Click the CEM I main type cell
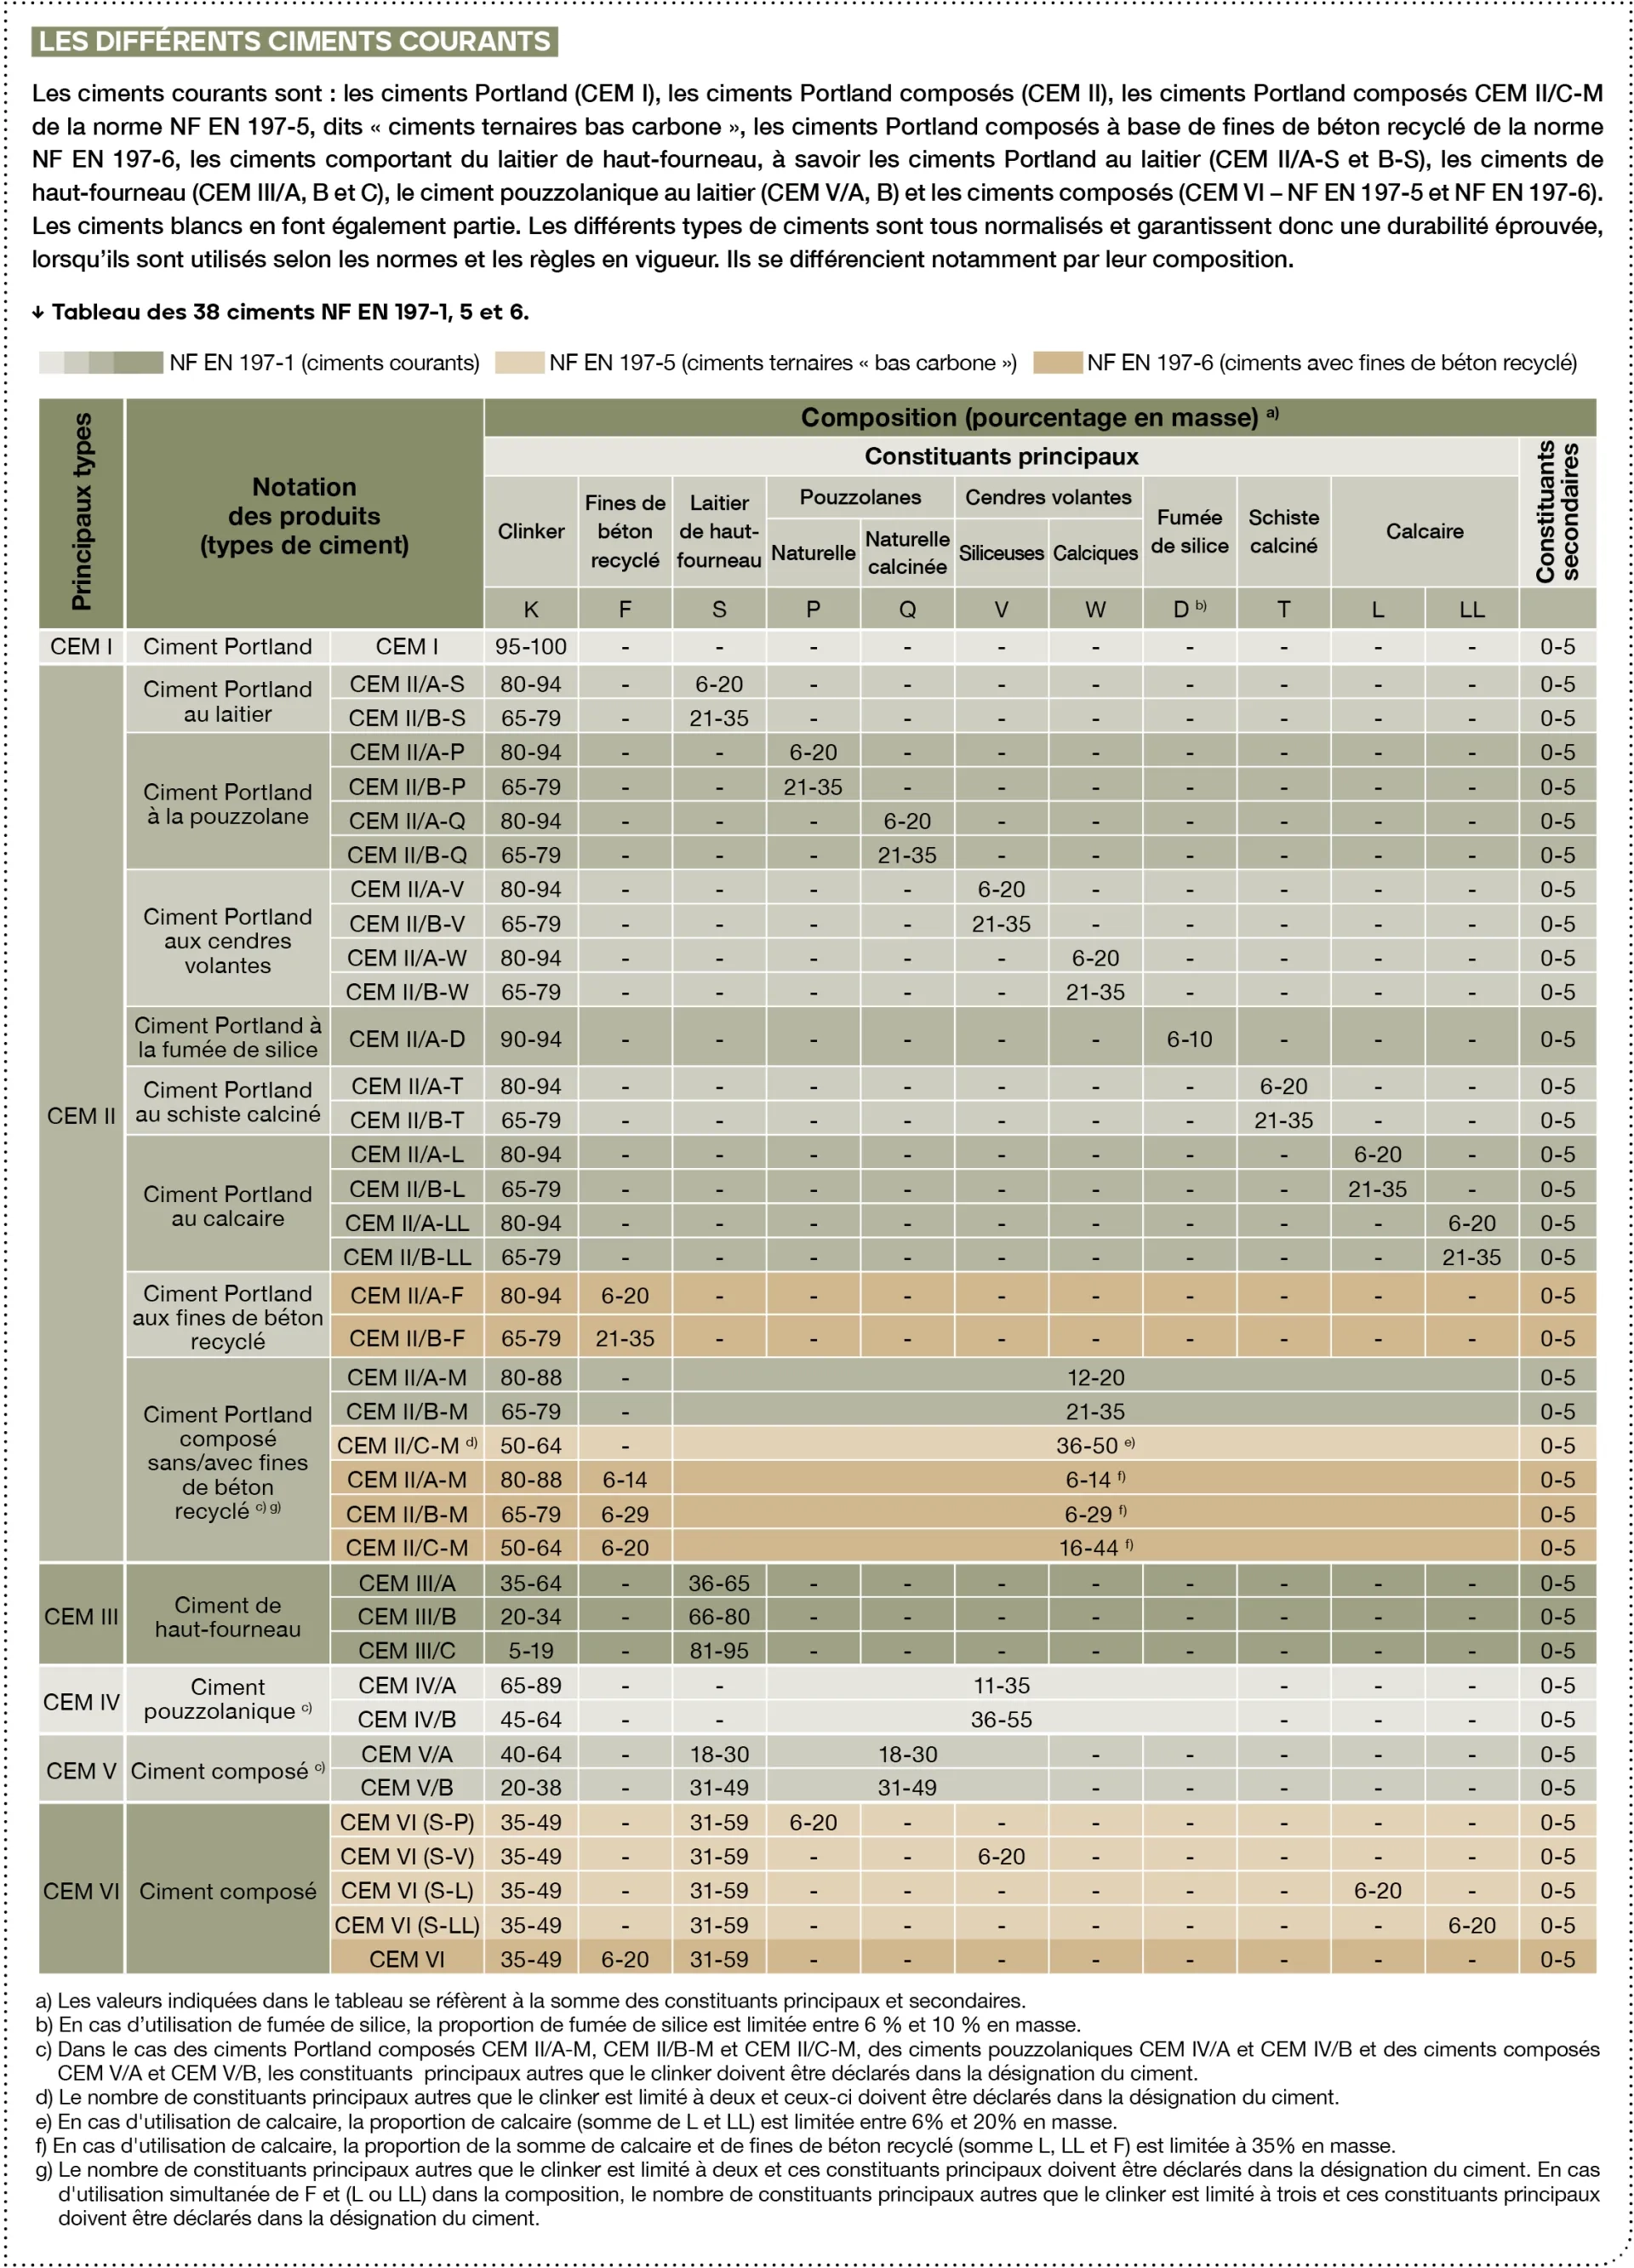1634x2268 pixels. (x=82, y=646)
